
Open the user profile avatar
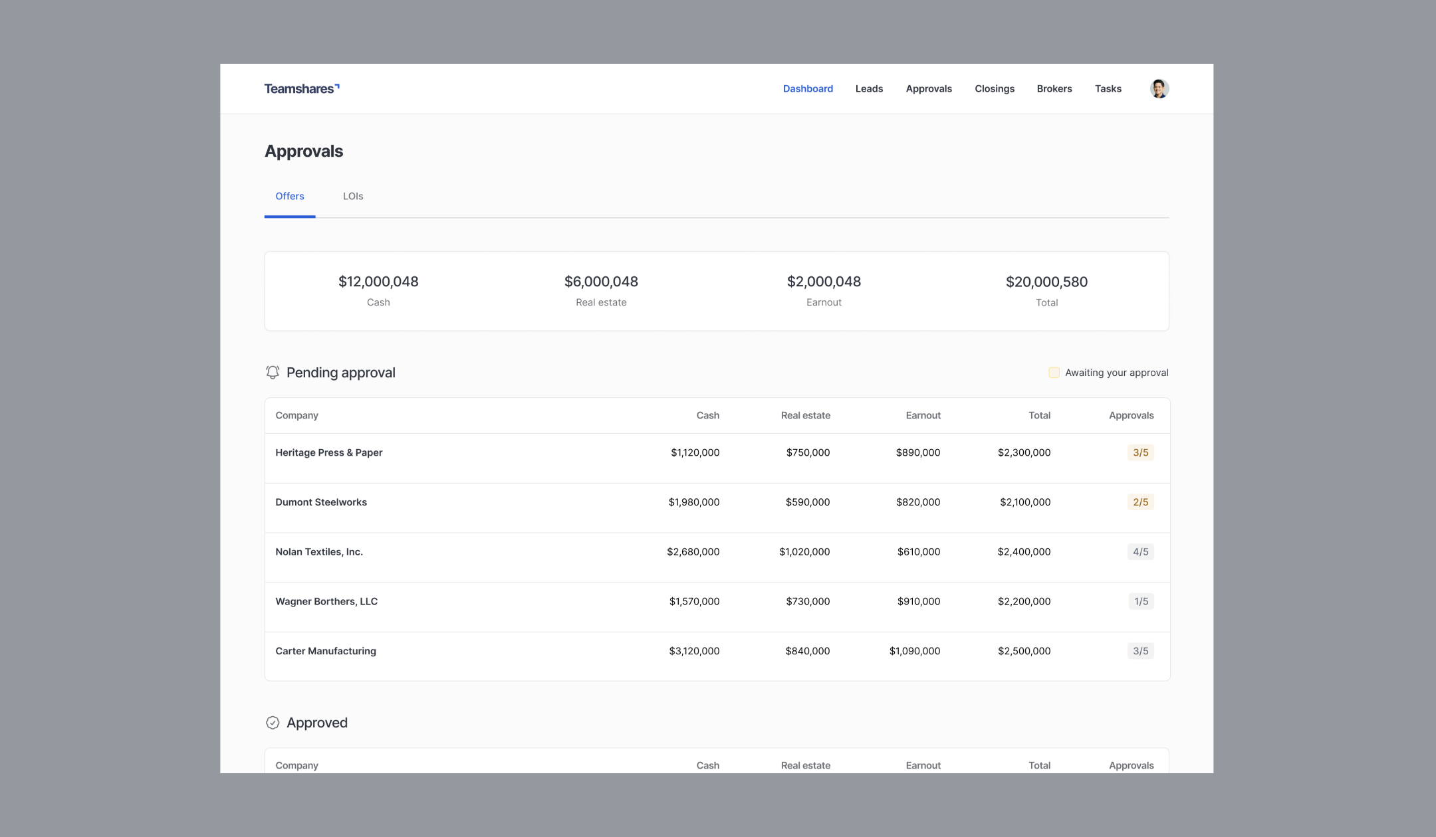[1159, 88]
